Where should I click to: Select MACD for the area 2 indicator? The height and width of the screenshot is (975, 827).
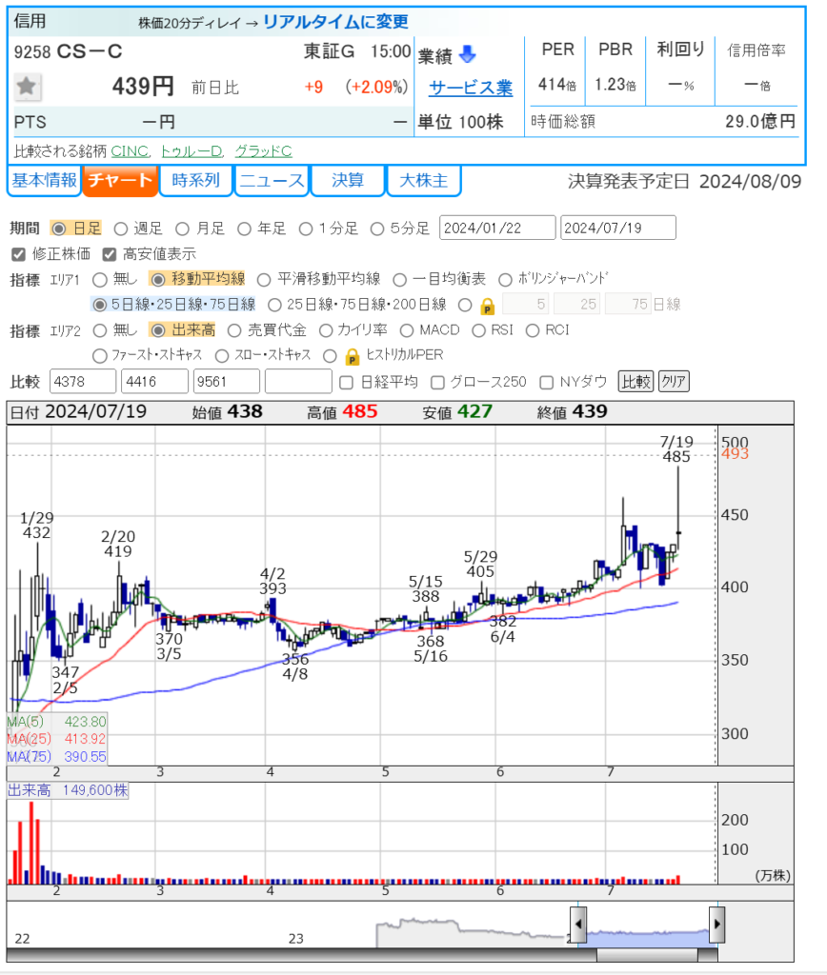click(x=401, y=330)
